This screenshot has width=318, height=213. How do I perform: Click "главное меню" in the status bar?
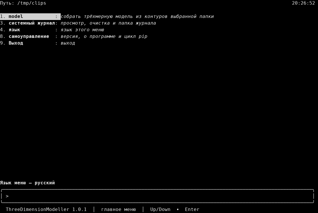[x=119, y=209]
